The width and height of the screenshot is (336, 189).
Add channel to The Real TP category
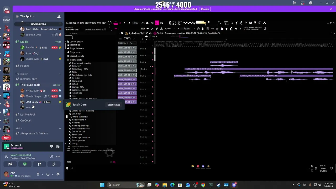click(60, 74)
